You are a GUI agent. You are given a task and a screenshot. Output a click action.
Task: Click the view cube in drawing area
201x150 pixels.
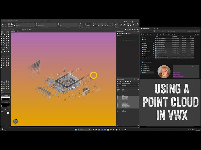pyautogui.click(x=15, y=121)
